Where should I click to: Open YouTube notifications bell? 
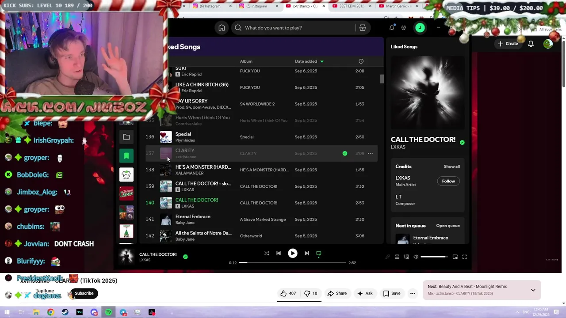(x=531, y=44)
